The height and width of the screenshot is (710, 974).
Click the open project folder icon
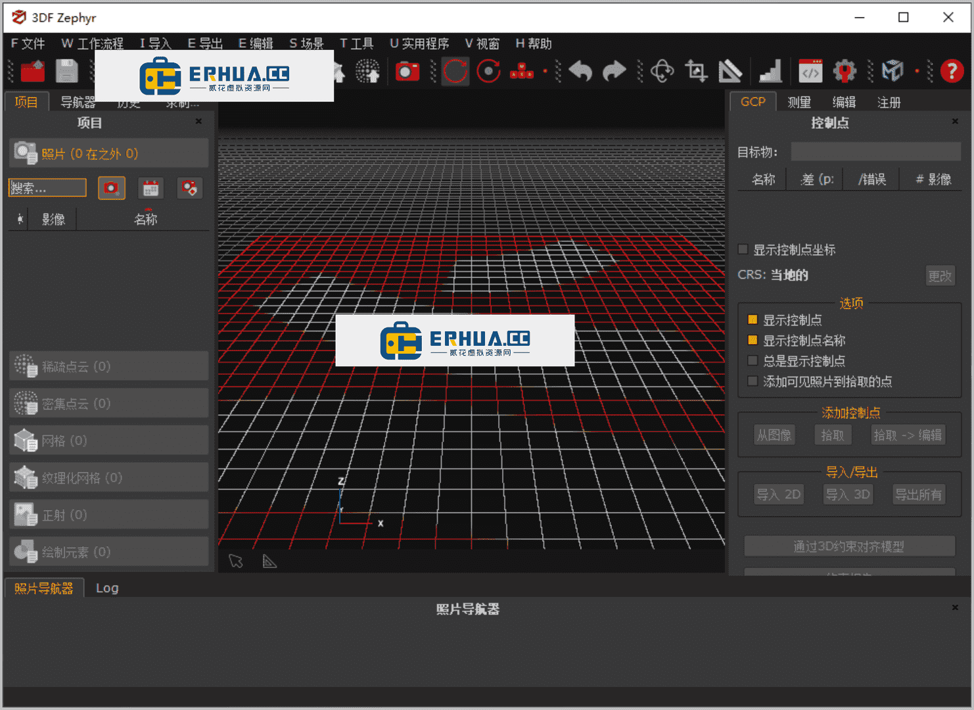click(32, 71)
